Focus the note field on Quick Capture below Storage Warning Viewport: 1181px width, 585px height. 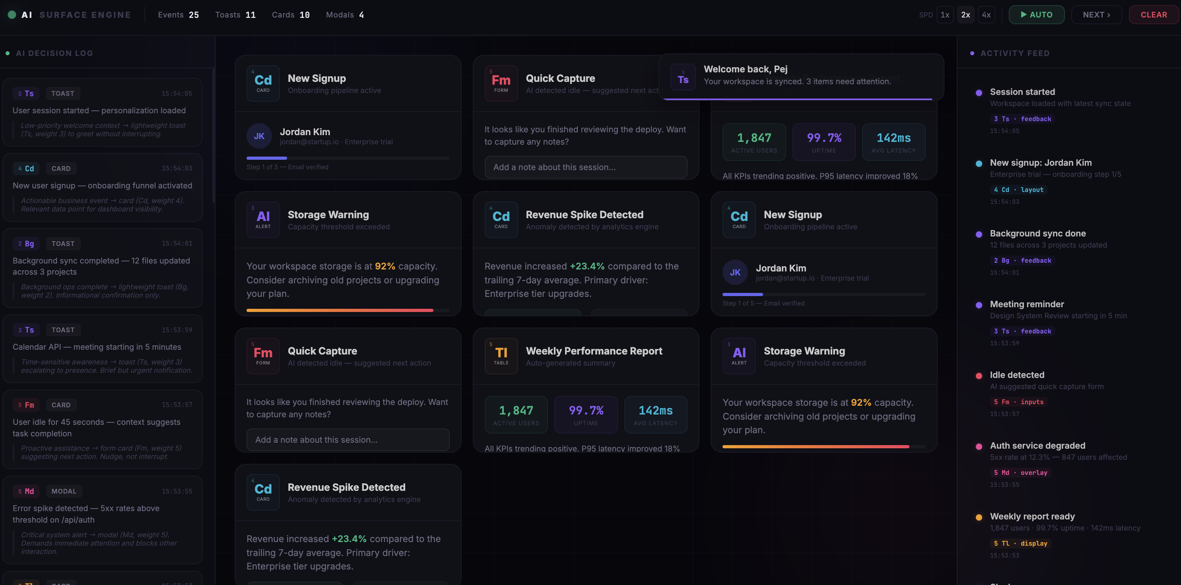[348, 440]
